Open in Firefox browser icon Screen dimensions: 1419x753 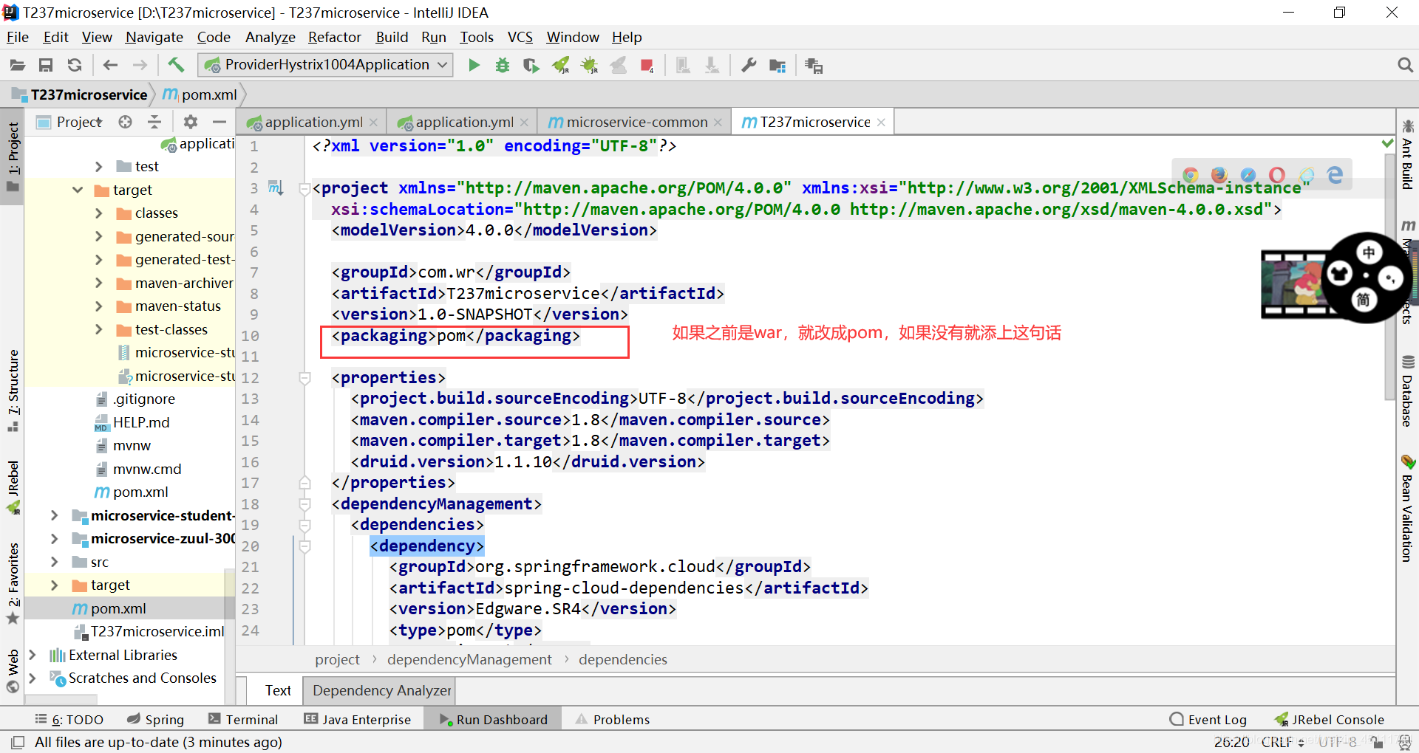[x=1219, y=175]
